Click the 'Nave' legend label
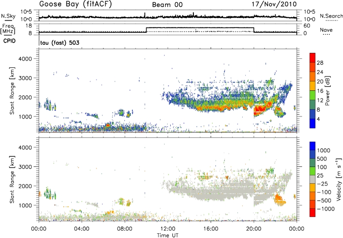The height and width of the screenshot is (238, 343). coord(326,30)
